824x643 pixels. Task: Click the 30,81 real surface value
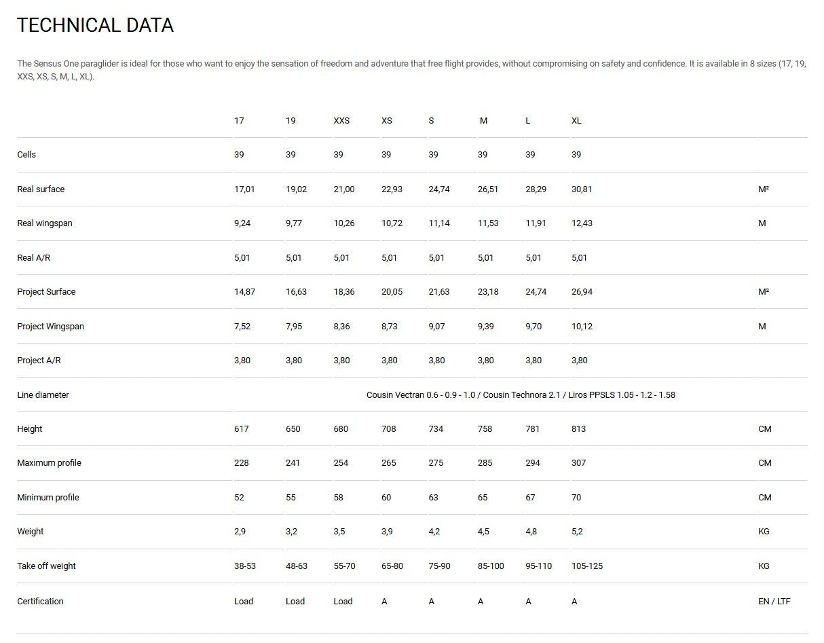coord(582,189)
